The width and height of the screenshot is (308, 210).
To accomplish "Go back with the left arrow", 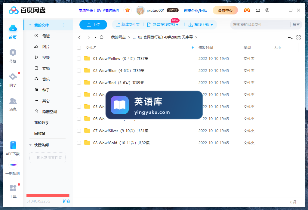I will tap(79, 37).
